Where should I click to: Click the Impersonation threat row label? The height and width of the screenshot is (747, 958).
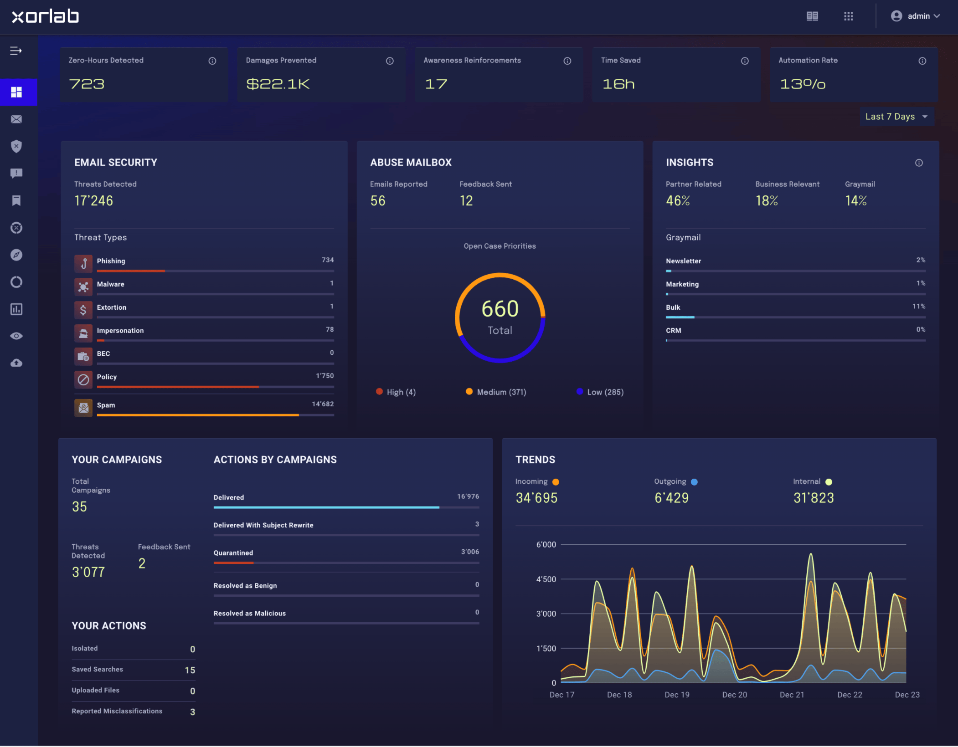pos(120,331)
